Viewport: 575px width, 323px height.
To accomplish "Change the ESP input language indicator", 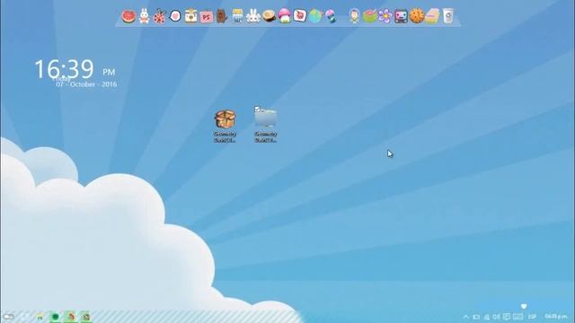I will 532,317.
